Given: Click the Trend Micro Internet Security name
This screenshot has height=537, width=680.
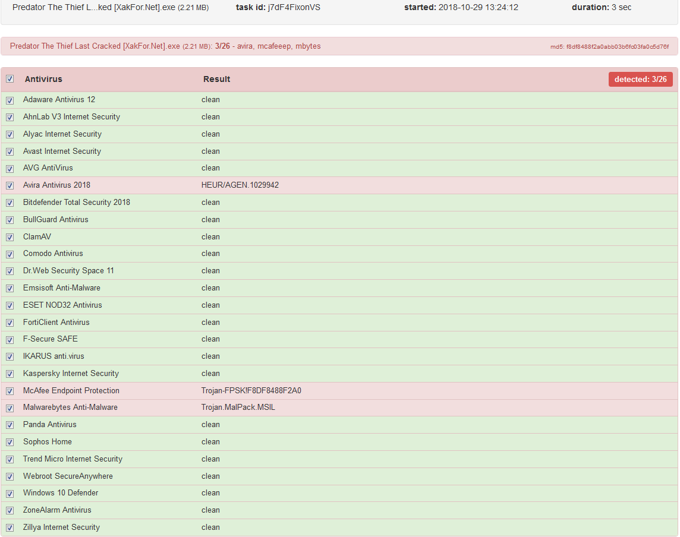Looking at the screenshot, I should click(73, 459).
